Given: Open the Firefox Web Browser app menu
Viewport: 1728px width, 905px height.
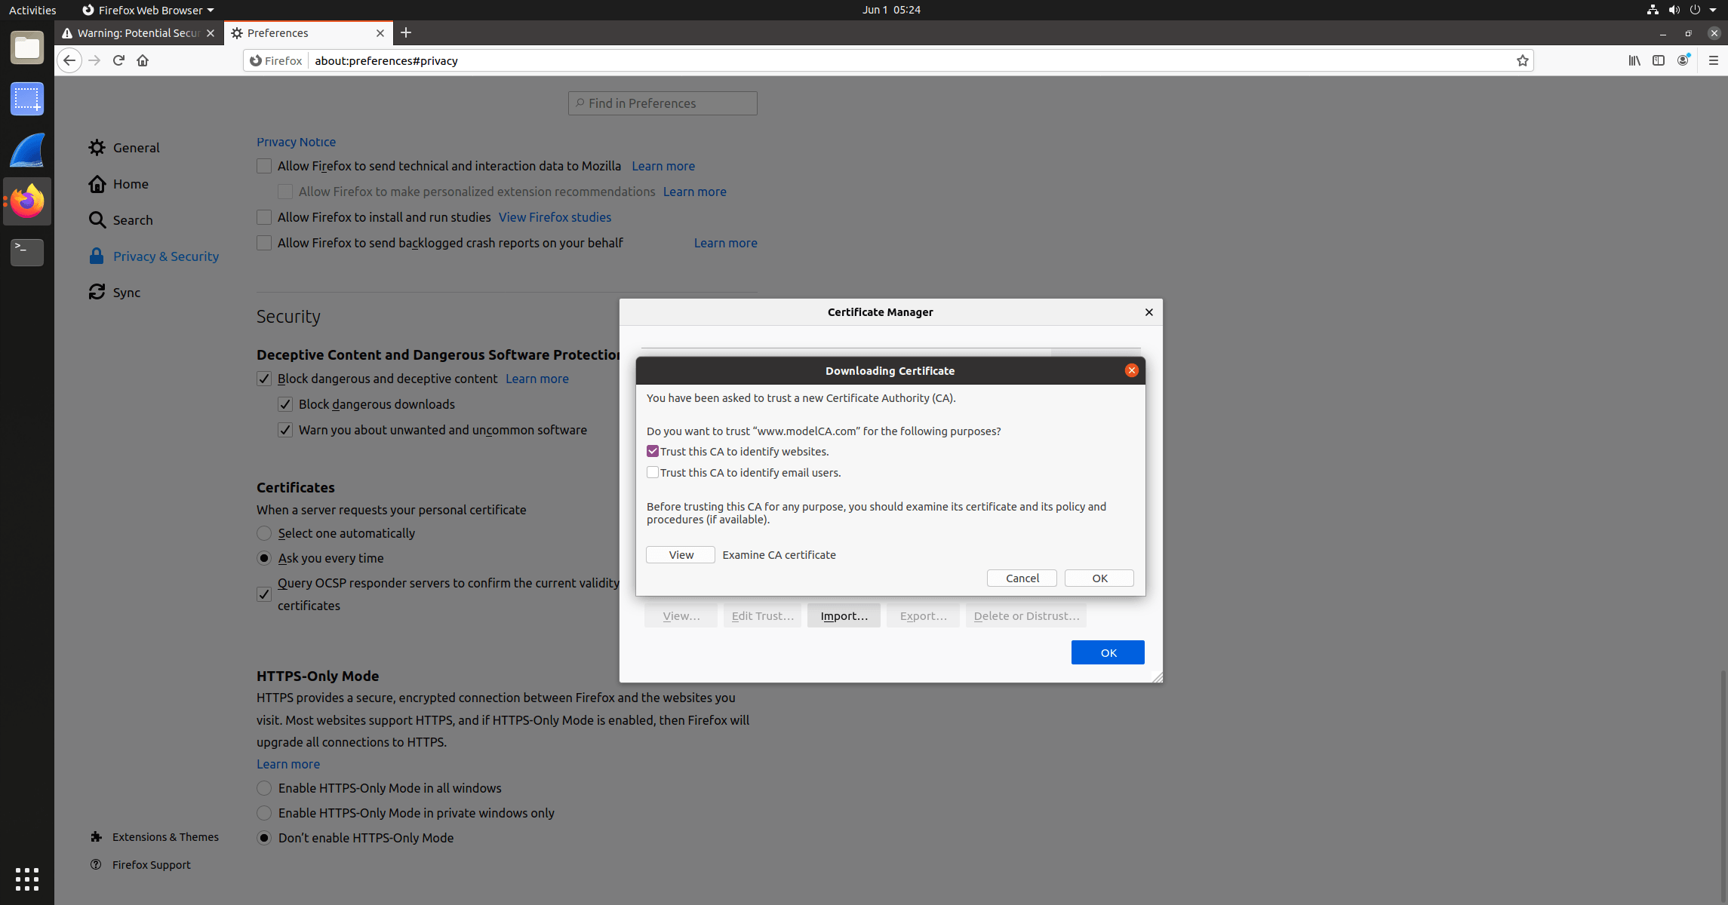Looking at the screenshot, I should 148,10.
